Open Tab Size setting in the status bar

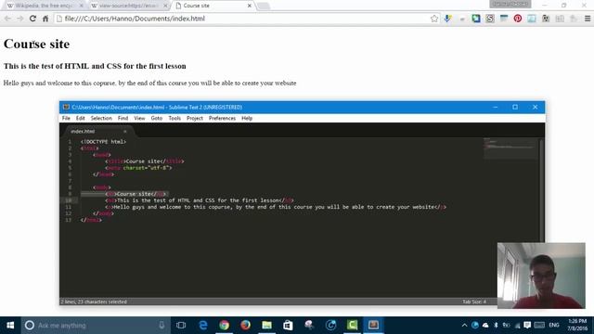pyautogui.click(x=474, y=302)
